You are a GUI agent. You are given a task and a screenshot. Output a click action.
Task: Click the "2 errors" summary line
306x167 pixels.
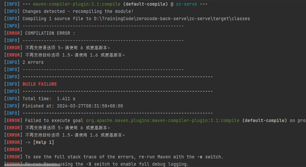coord(33,62)
